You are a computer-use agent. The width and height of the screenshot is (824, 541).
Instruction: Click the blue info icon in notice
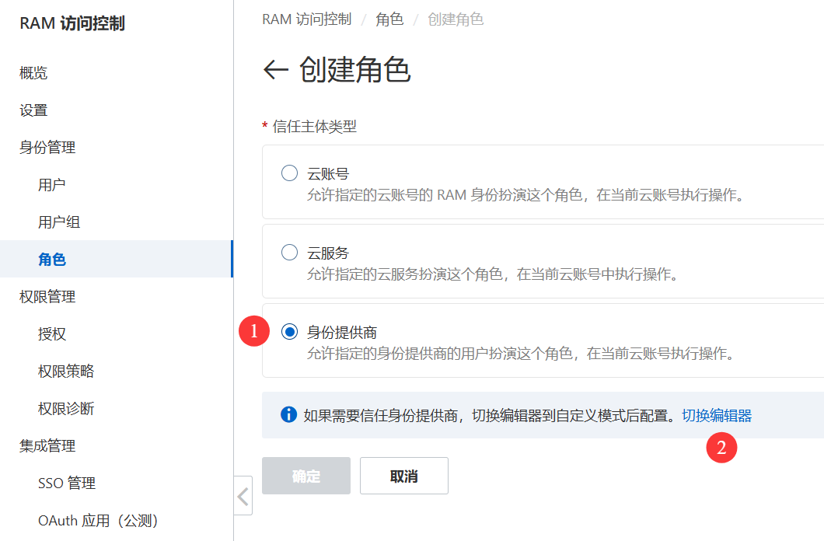(288, 415)
